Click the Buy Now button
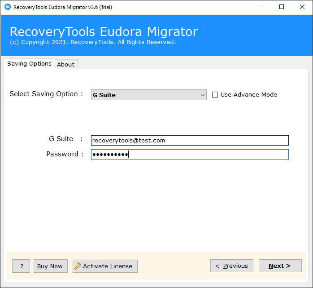Viewport: 313px width, 288px height. click(51, 266)
